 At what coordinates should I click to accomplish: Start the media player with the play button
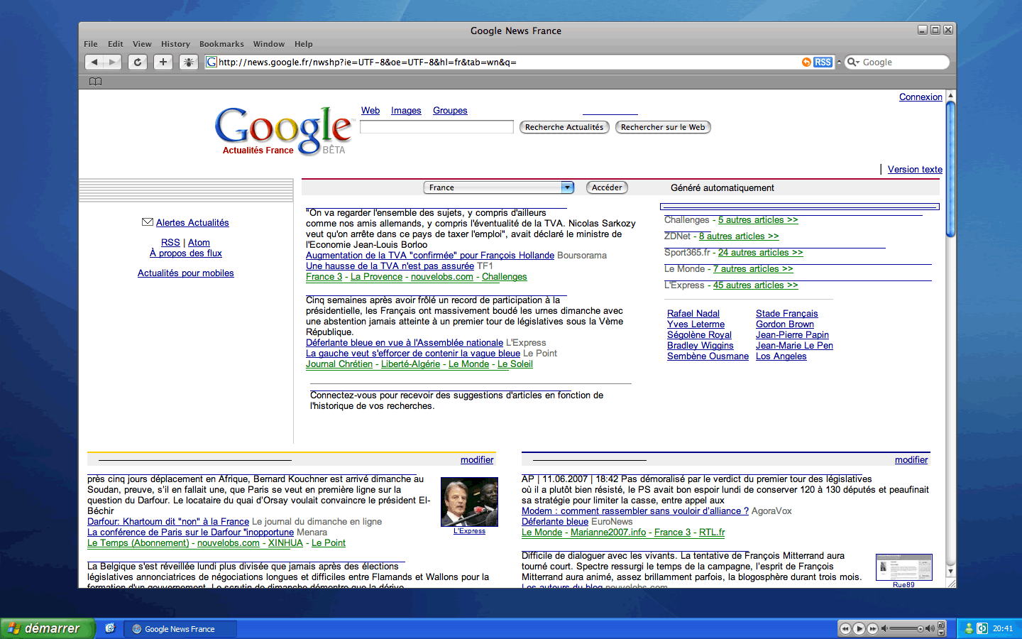pyautogui.click(x=859, y=628)
